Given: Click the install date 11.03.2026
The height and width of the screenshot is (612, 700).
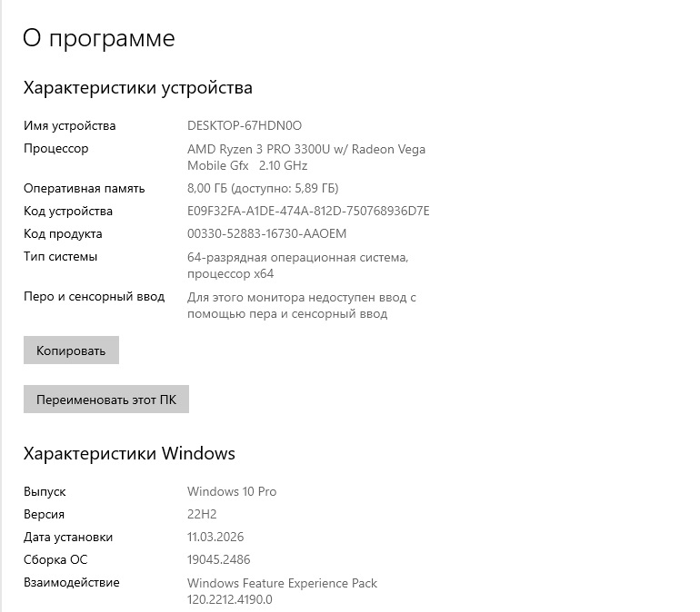Looking at the screenshot, I should [215, 537].
